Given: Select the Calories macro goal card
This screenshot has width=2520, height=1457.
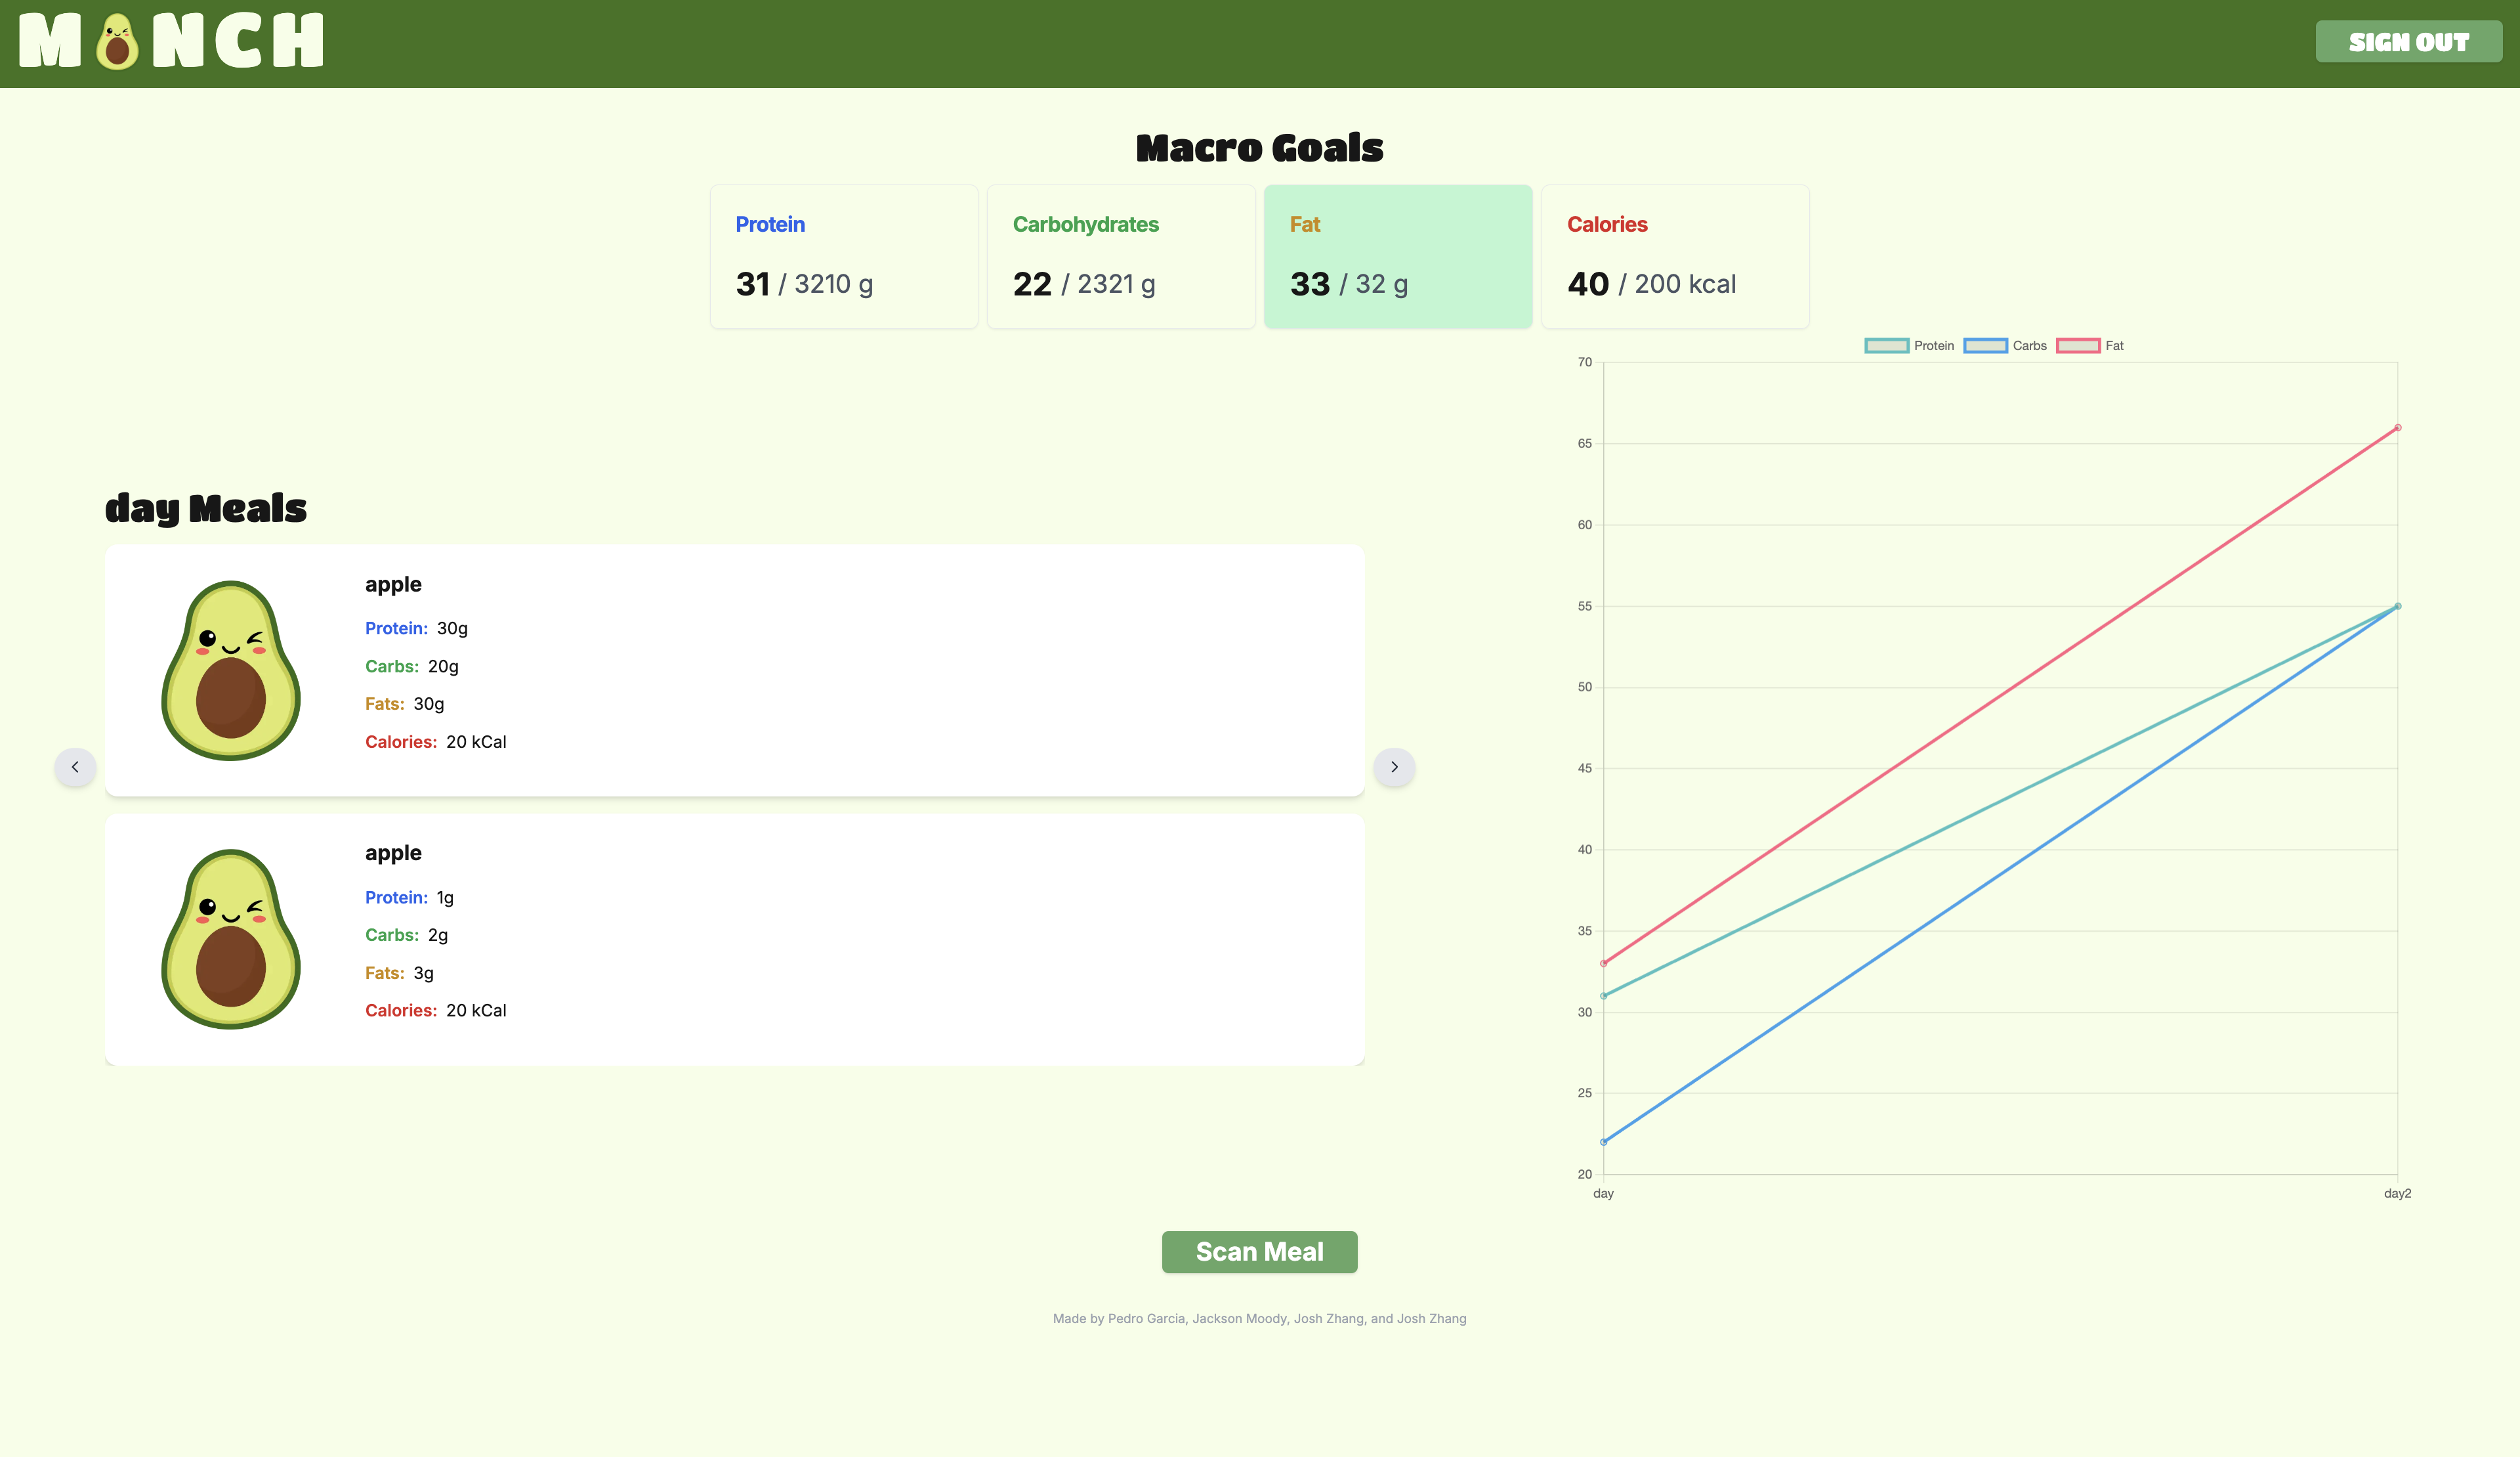Looking at the screenshot, I should (1675, 256).
